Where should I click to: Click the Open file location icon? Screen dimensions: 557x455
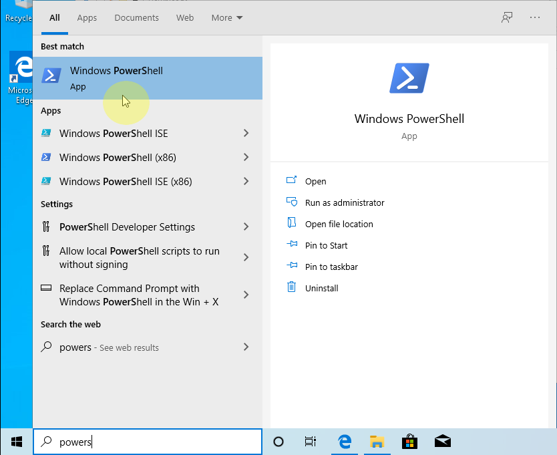pos(291,223)
